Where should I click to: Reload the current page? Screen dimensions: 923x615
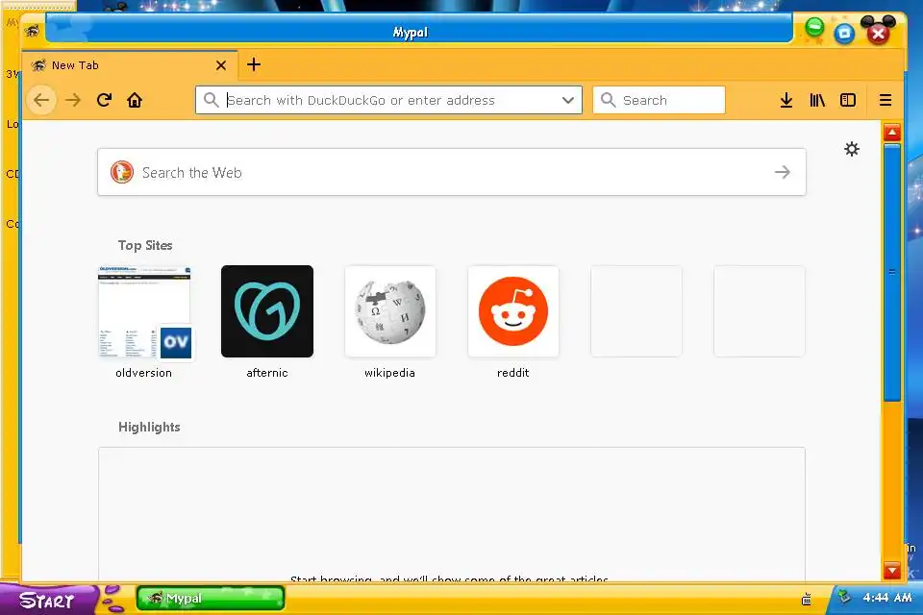pos(104,100)
